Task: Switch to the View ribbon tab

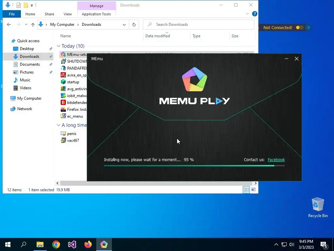Action: pyautogui.click(x=68, y=14)
